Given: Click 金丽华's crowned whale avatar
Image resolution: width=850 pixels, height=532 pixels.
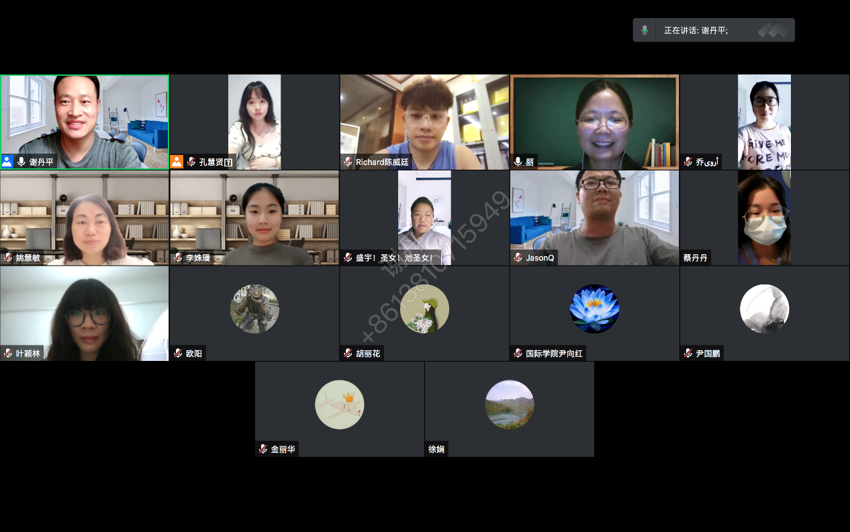Looking at the screenshot, I should pyautogui.click(x=340, y=405).
